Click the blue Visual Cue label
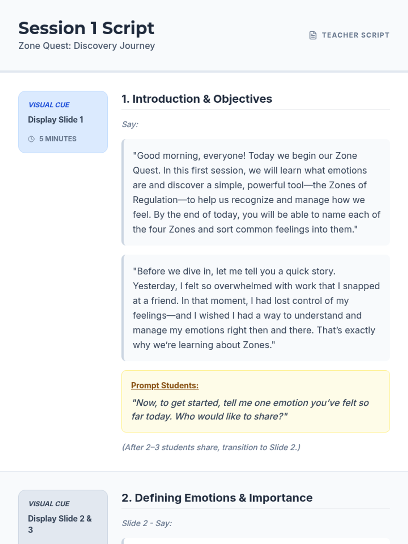The width and height of the screenshot is (408, 544). [x=49, y=105]
